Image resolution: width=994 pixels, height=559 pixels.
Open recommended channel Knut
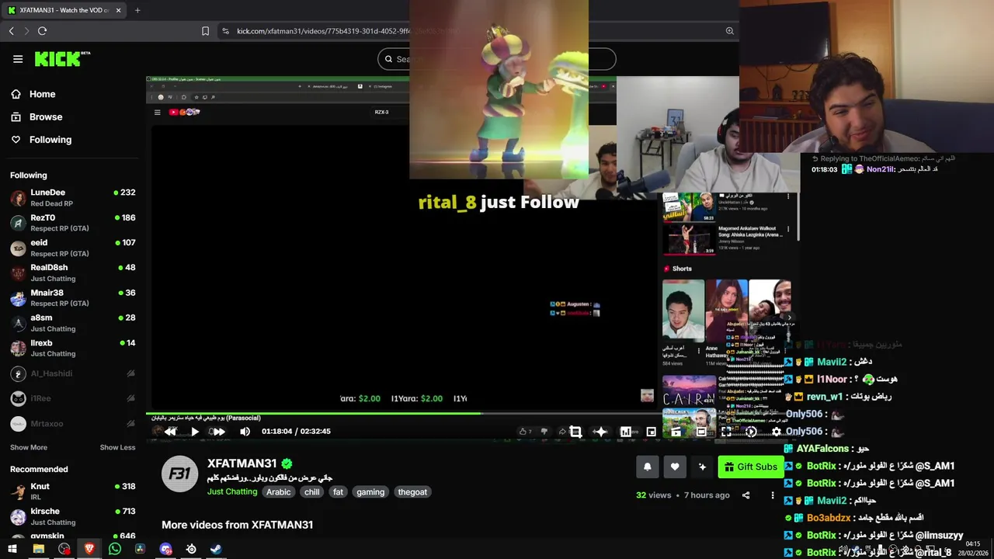click(72, 491)
